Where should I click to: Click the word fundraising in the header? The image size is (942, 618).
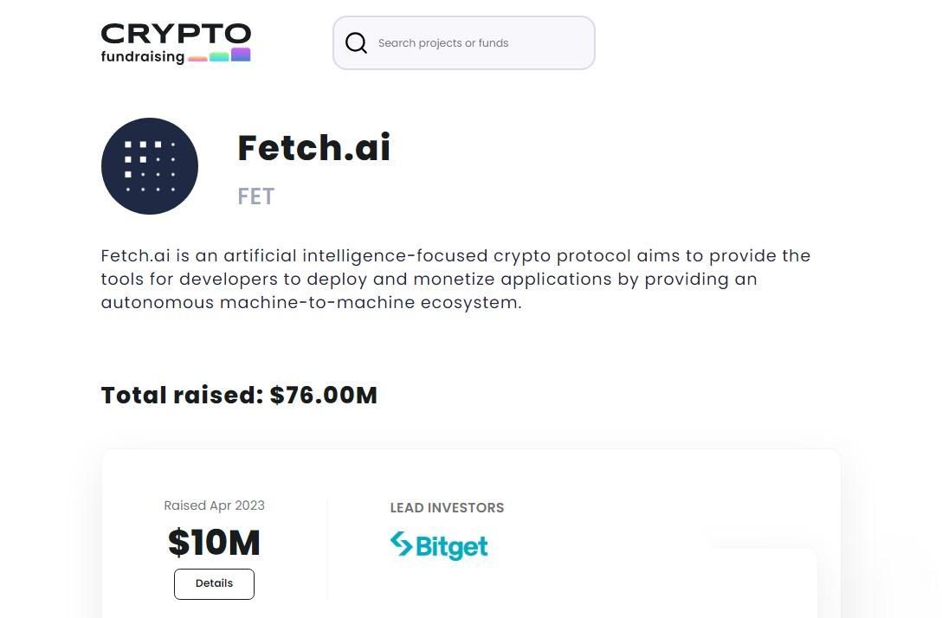click(142, 57)
